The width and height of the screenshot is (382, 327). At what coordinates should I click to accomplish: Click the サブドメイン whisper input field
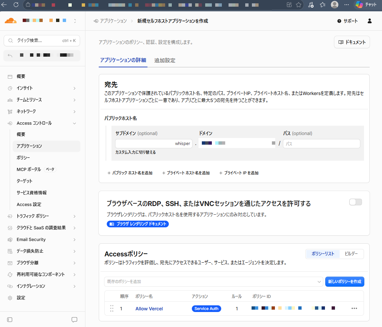tap(154, 144)
